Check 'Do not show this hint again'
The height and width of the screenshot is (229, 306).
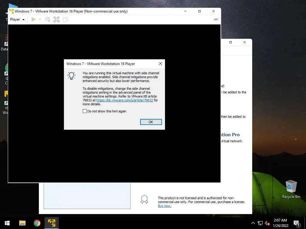(x=85, y=111)
